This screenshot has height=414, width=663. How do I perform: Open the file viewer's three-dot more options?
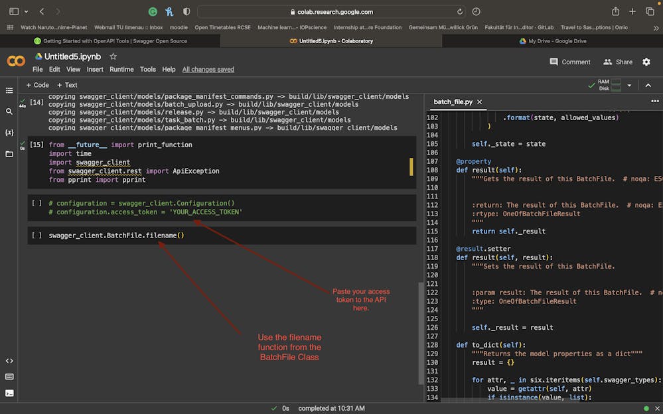[x=655, y=102]
